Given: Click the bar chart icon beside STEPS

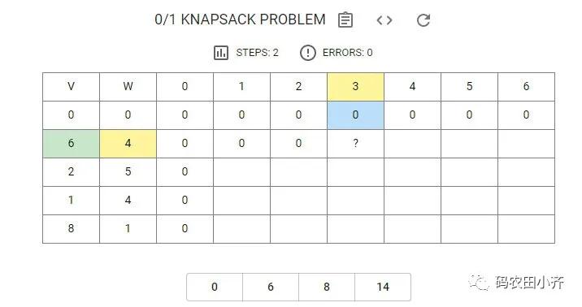Looking at the screenshot, I should [x=221, y=53].
